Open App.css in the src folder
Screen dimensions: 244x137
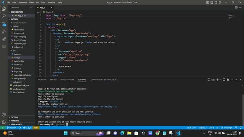point(18,54)
